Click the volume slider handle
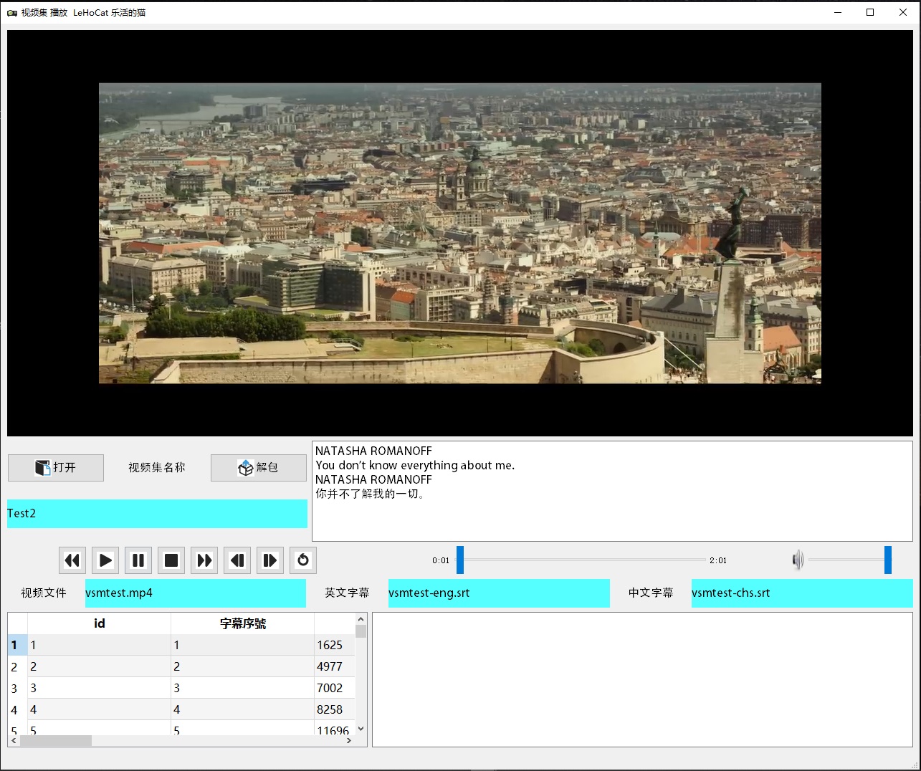The width and height of the screenshot is (921, 771). coord(888,560)
